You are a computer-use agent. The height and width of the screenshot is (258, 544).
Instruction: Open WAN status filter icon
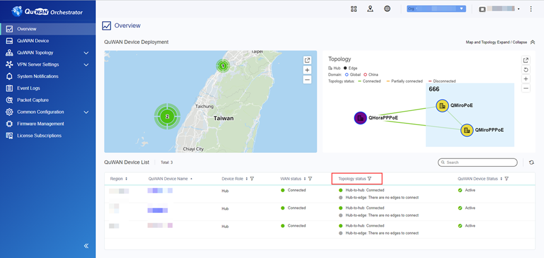pyautogui.click(x=310, y=179)
